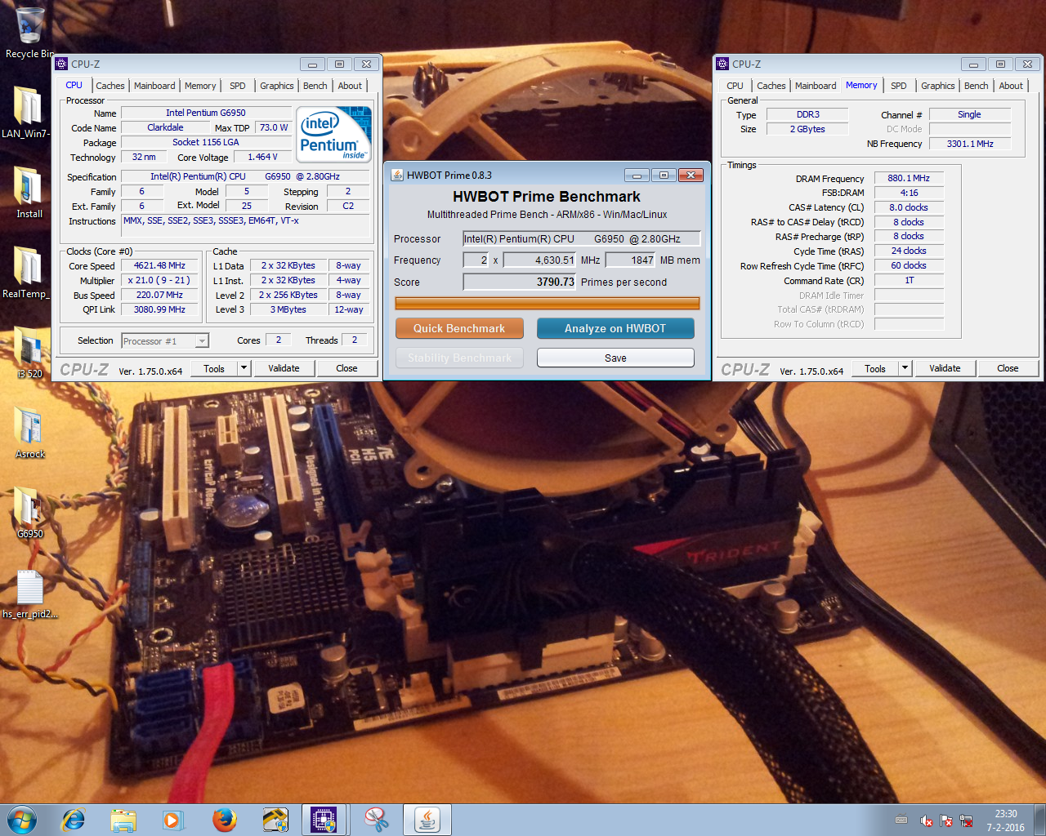Click the 4,630.51 MHz frequency field
The height and width of the screenshot is (836, 1046).
(x=540, y=260)
